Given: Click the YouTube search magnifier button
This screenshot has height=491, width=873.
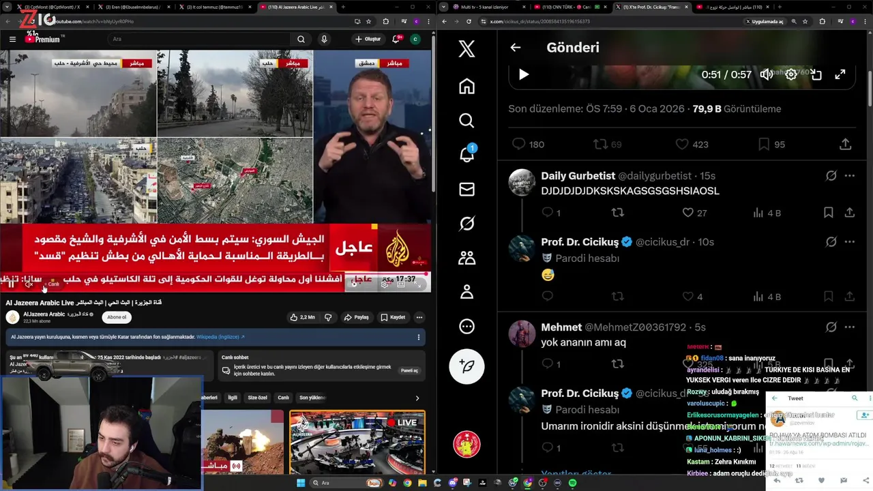Looking at the screenshot, I should [x=301, y=40].
